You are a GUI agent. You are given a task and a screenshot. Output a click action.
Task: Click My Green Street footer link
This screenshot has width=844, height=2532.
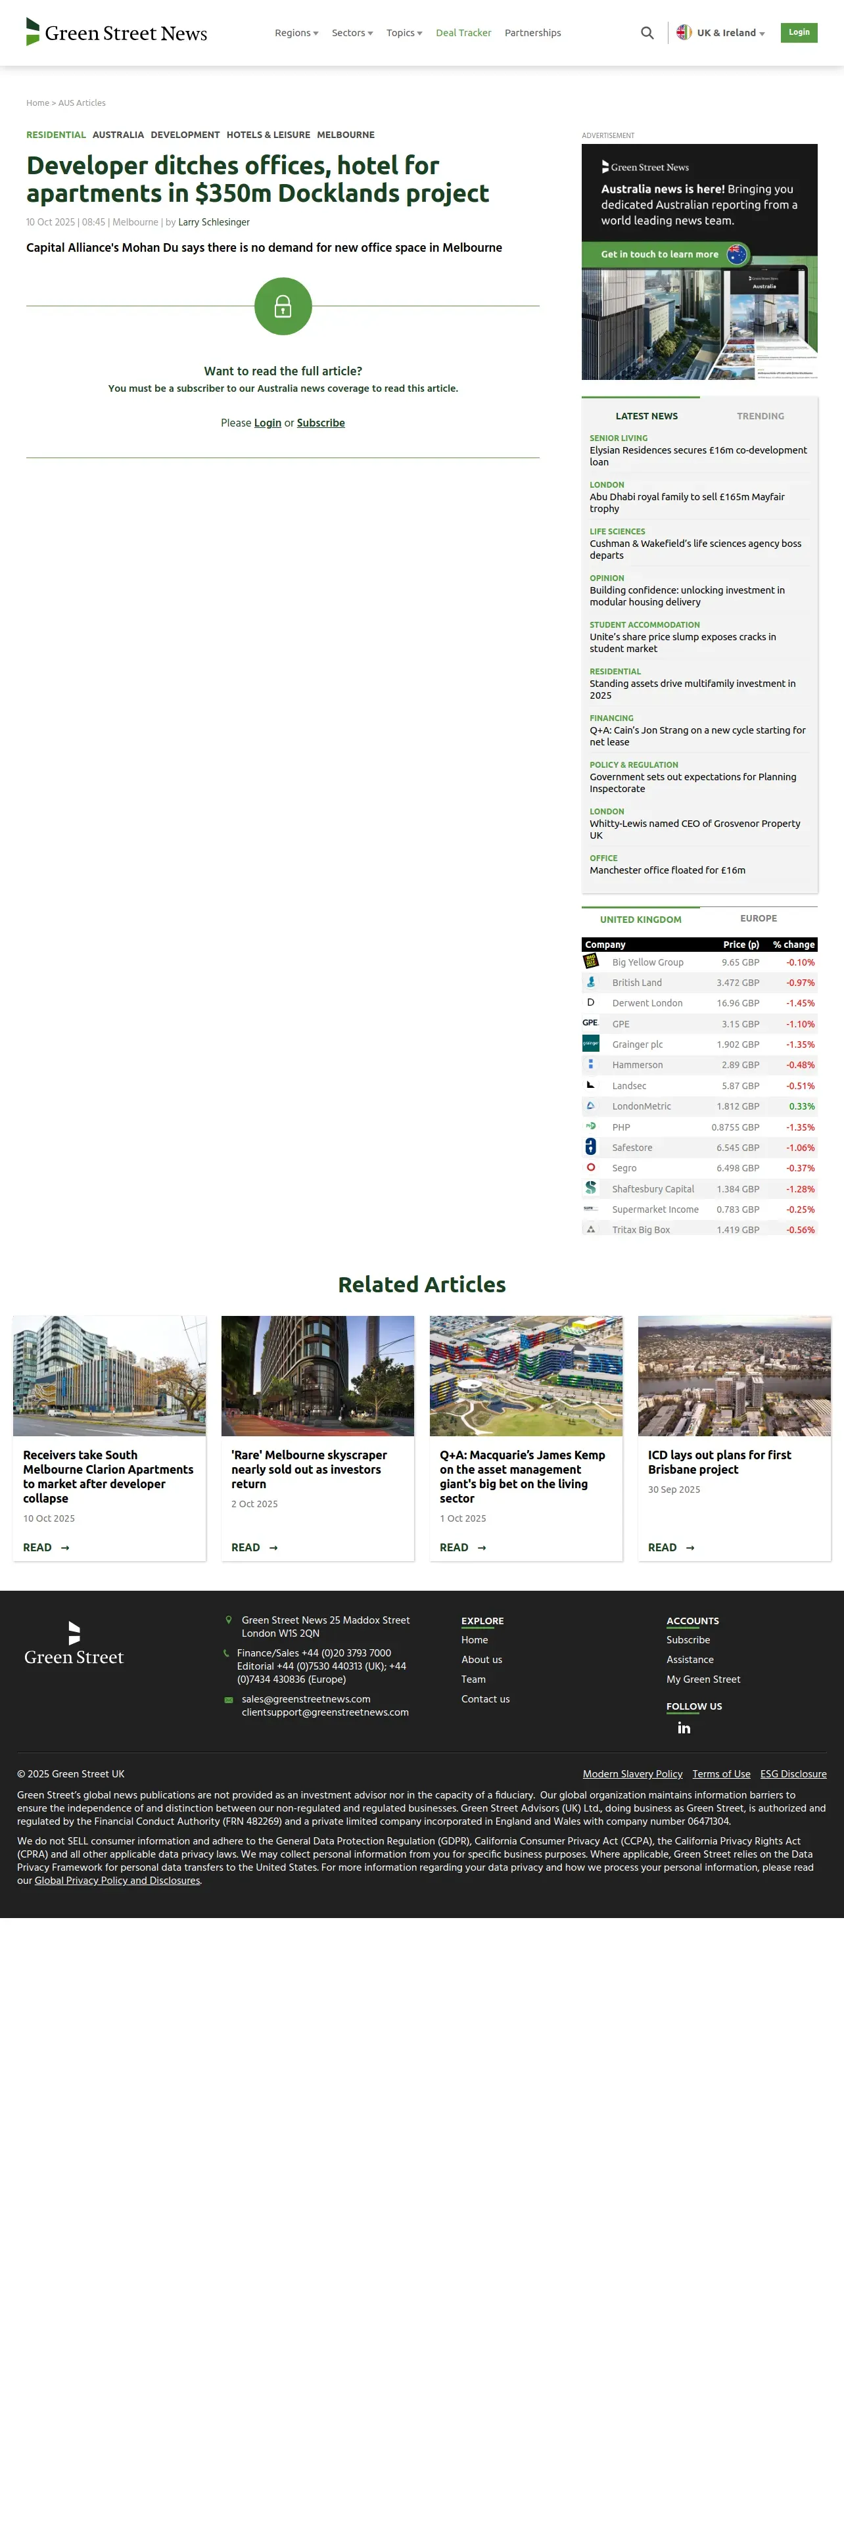703,1679
